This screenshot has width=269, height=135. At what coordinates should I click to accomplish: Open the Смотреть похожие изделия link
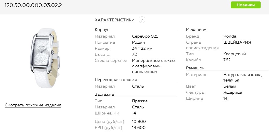[x=33, y=105]
